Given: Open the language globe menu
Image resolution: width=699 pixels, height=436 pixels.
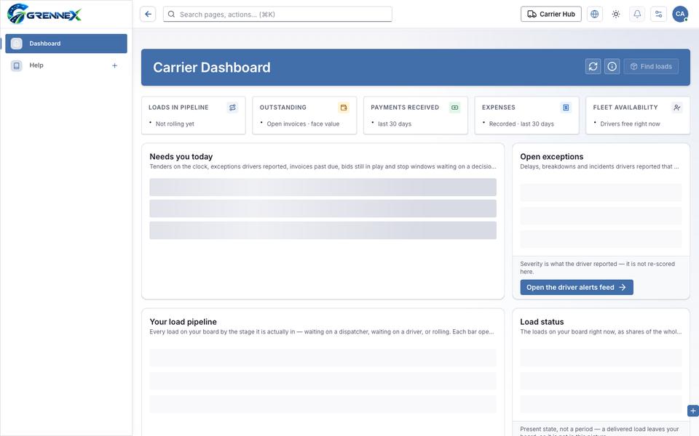Looking at the screenshot, I should tap(594, 15).
